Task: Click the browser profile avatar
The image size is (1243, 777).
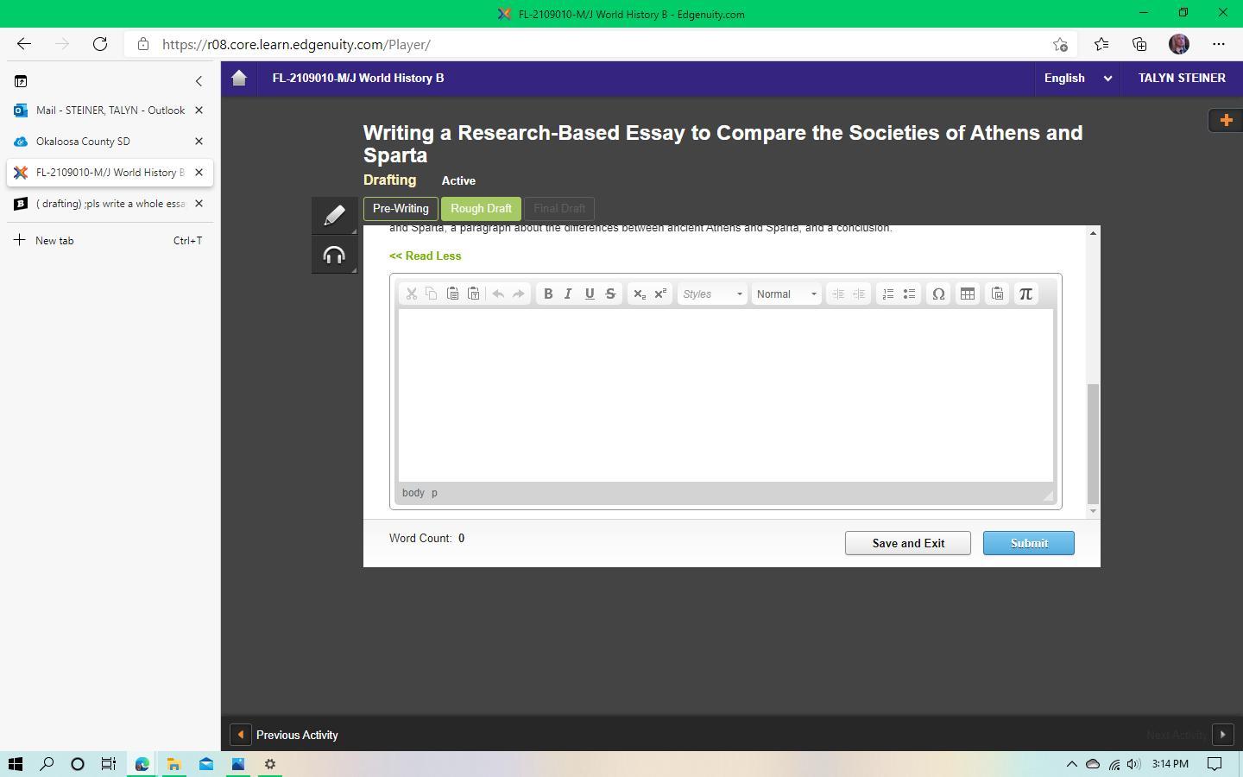Action: click(x=1179, y=44)
